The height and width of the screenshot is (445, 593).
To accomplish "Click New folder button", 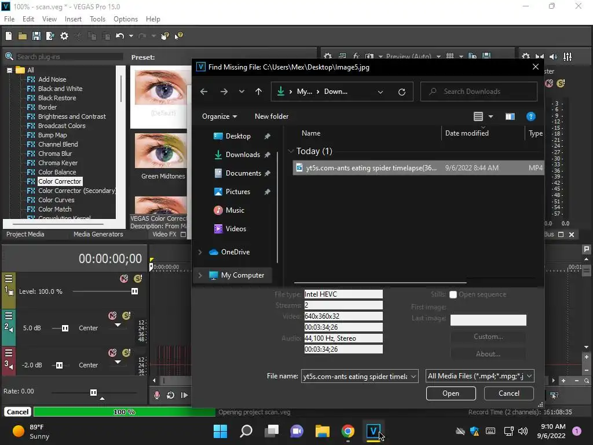I will 272,116.
